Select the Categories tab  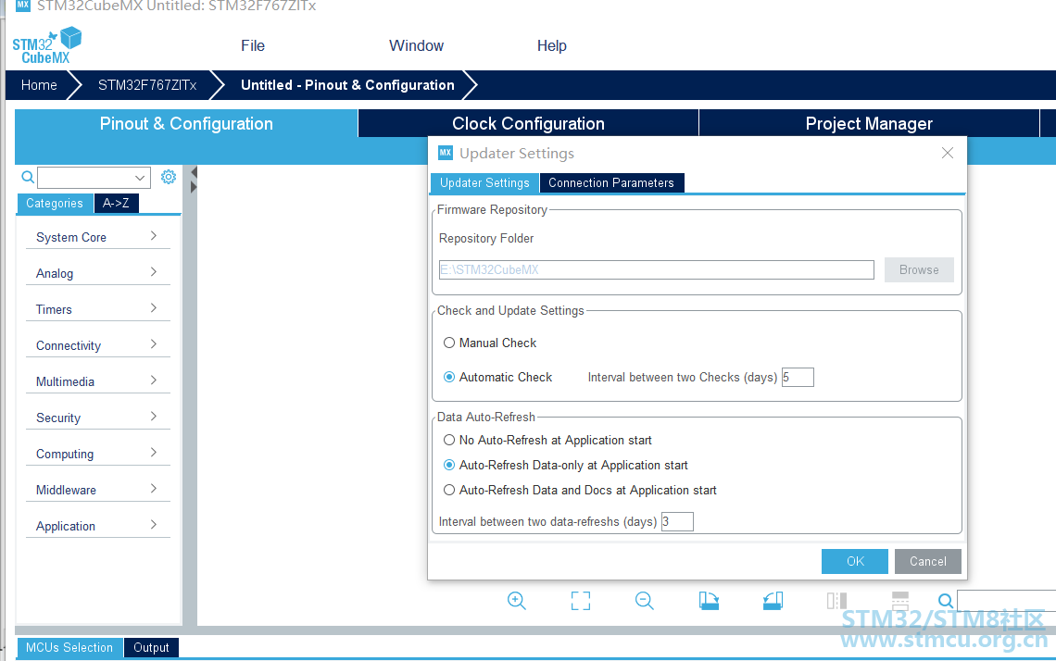(55, 204)
